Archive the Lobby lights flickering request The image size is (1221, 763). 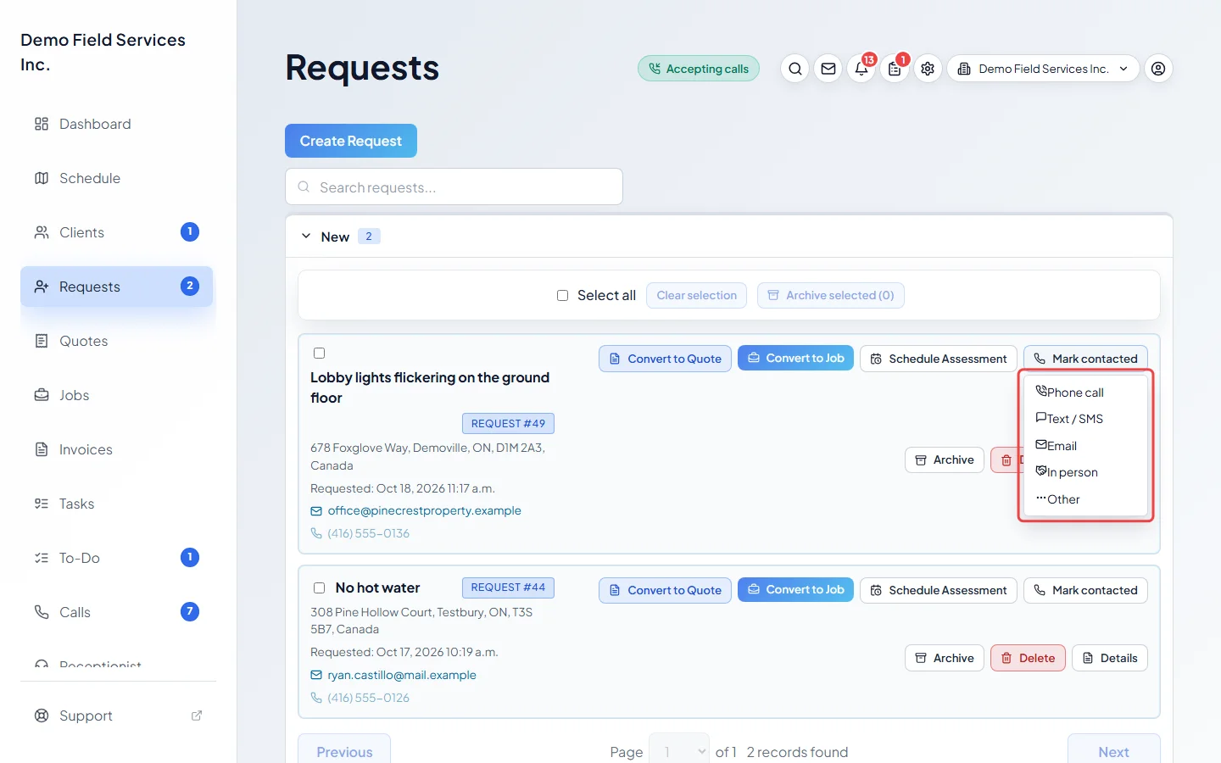[x=945, y=459]
